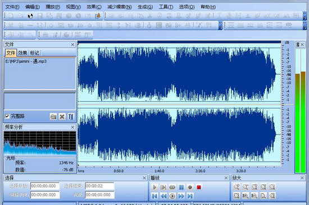Click the 1:40.0 mark on the time ruler
The height and width of the screenshot is (205, 309).
(159, 171)
